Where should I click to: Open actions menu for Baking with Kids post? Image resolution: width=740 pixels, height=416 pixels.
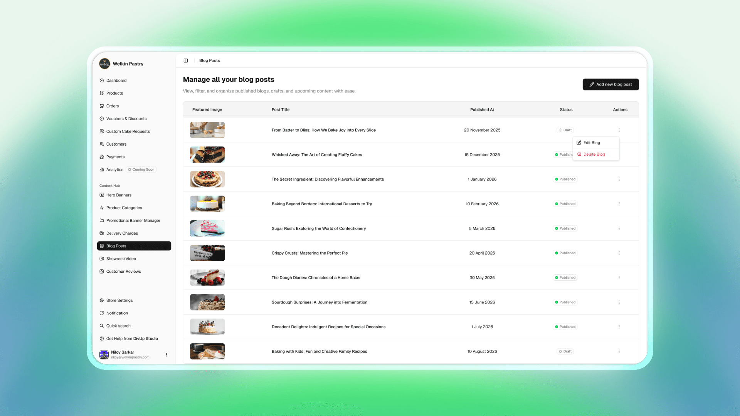(x=619, y=351)
